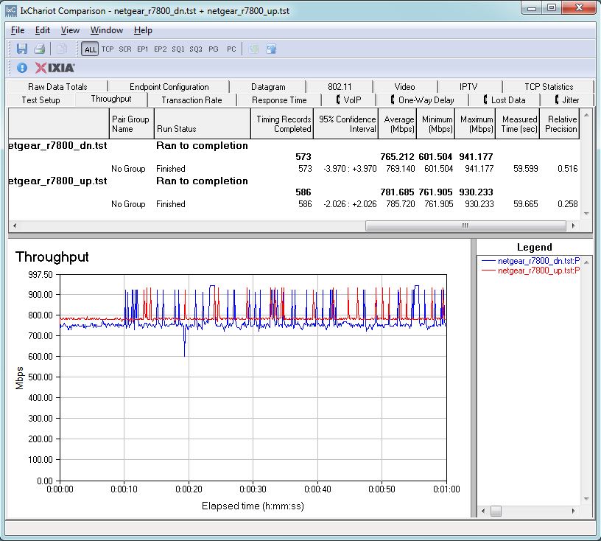Click the table vertical scroll up arrow
The height and width of the screenshot is (541, 601).
pos(586,115)
